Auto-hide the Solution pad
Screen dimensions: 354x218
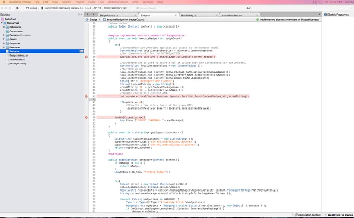pos(79,15)
